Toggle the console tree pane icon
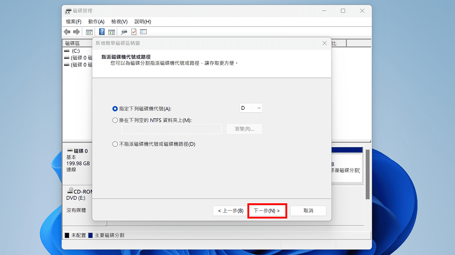Viewport: 455px width, 255px height. pyautogui.click(x=89, y=32)
